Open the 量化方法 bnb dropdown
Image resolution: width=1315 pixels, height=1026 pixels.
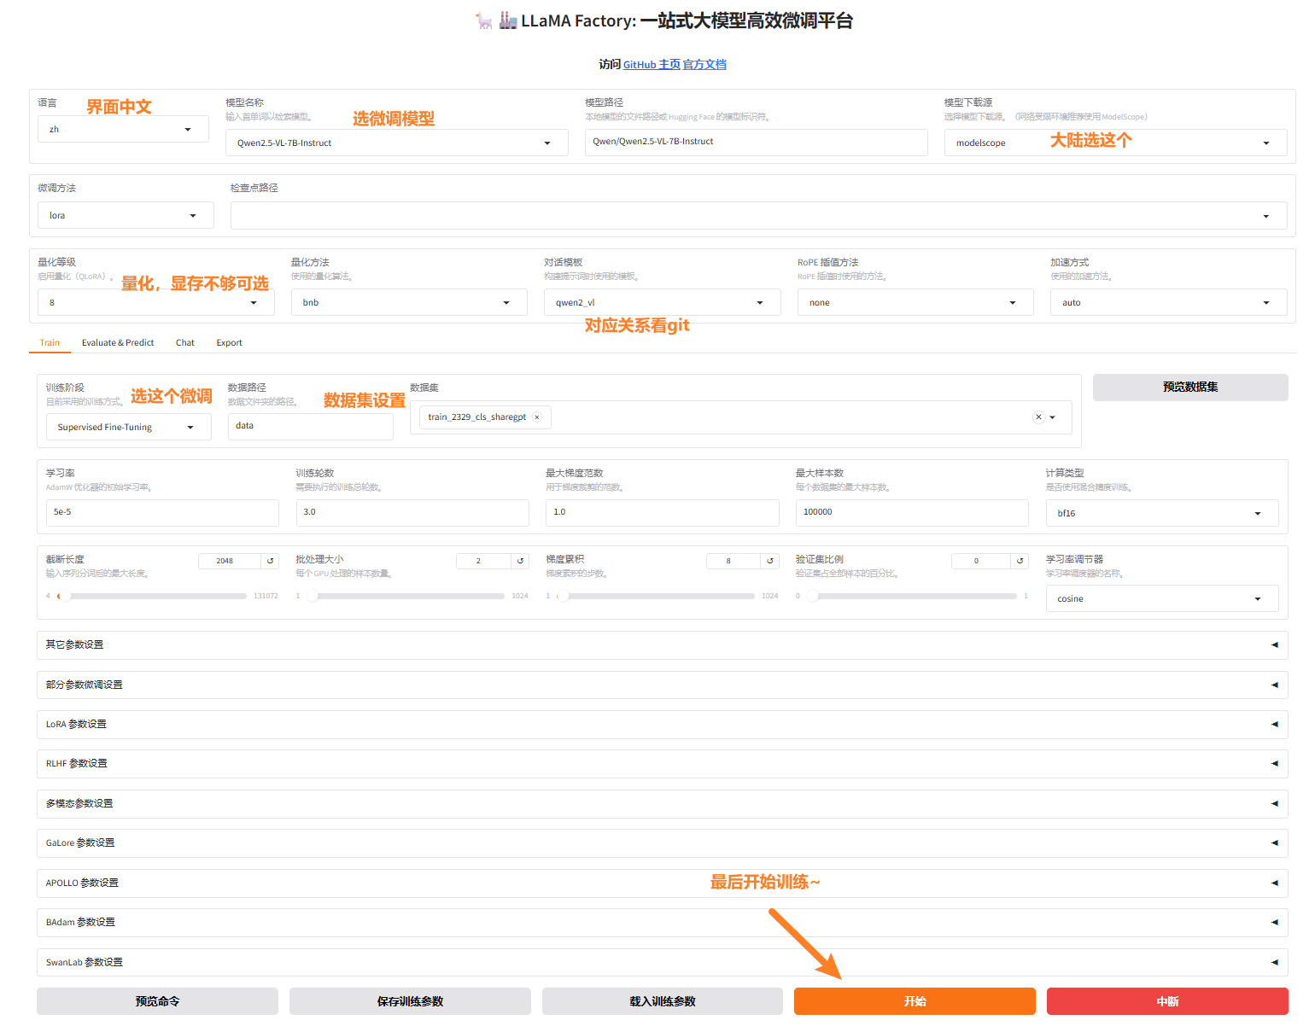click(x=409, y=302)
